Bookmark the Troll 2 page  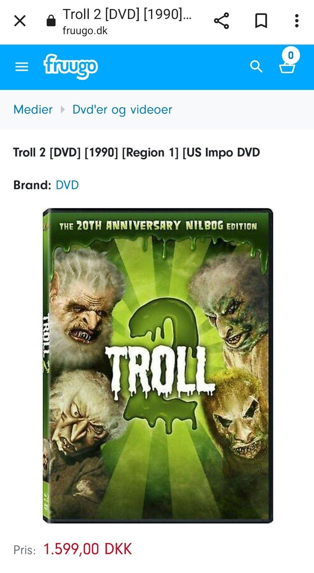(261, 21)
